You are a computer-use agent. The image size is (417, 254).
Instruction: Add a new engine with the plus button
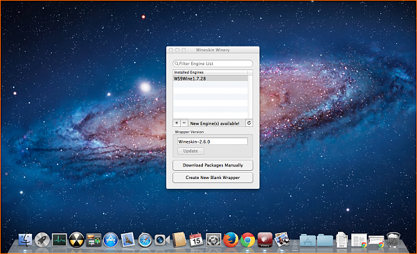tap(177, 123)
